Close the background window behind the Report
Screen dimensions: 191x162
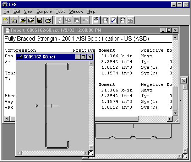click(x=184, y=80)
